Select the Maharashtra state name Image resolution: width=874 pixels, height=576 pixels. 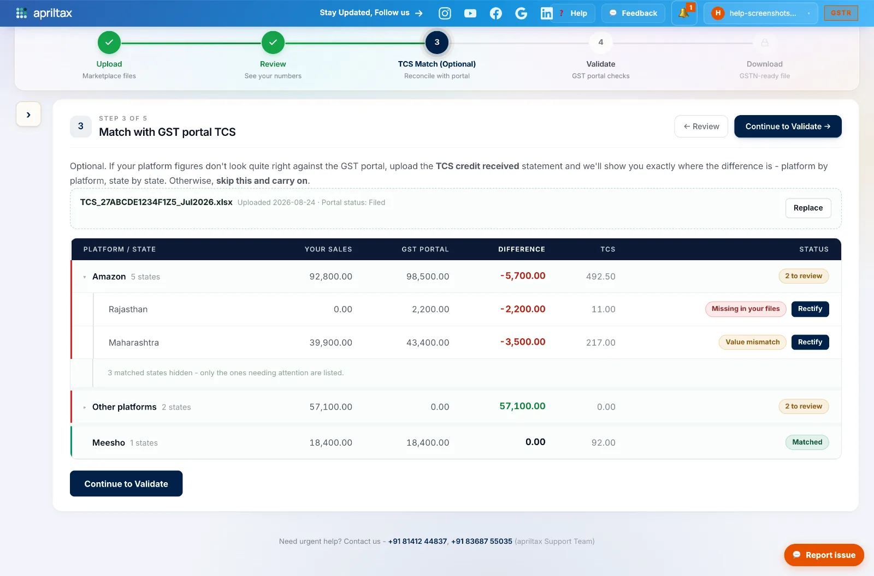pos(134,343)
